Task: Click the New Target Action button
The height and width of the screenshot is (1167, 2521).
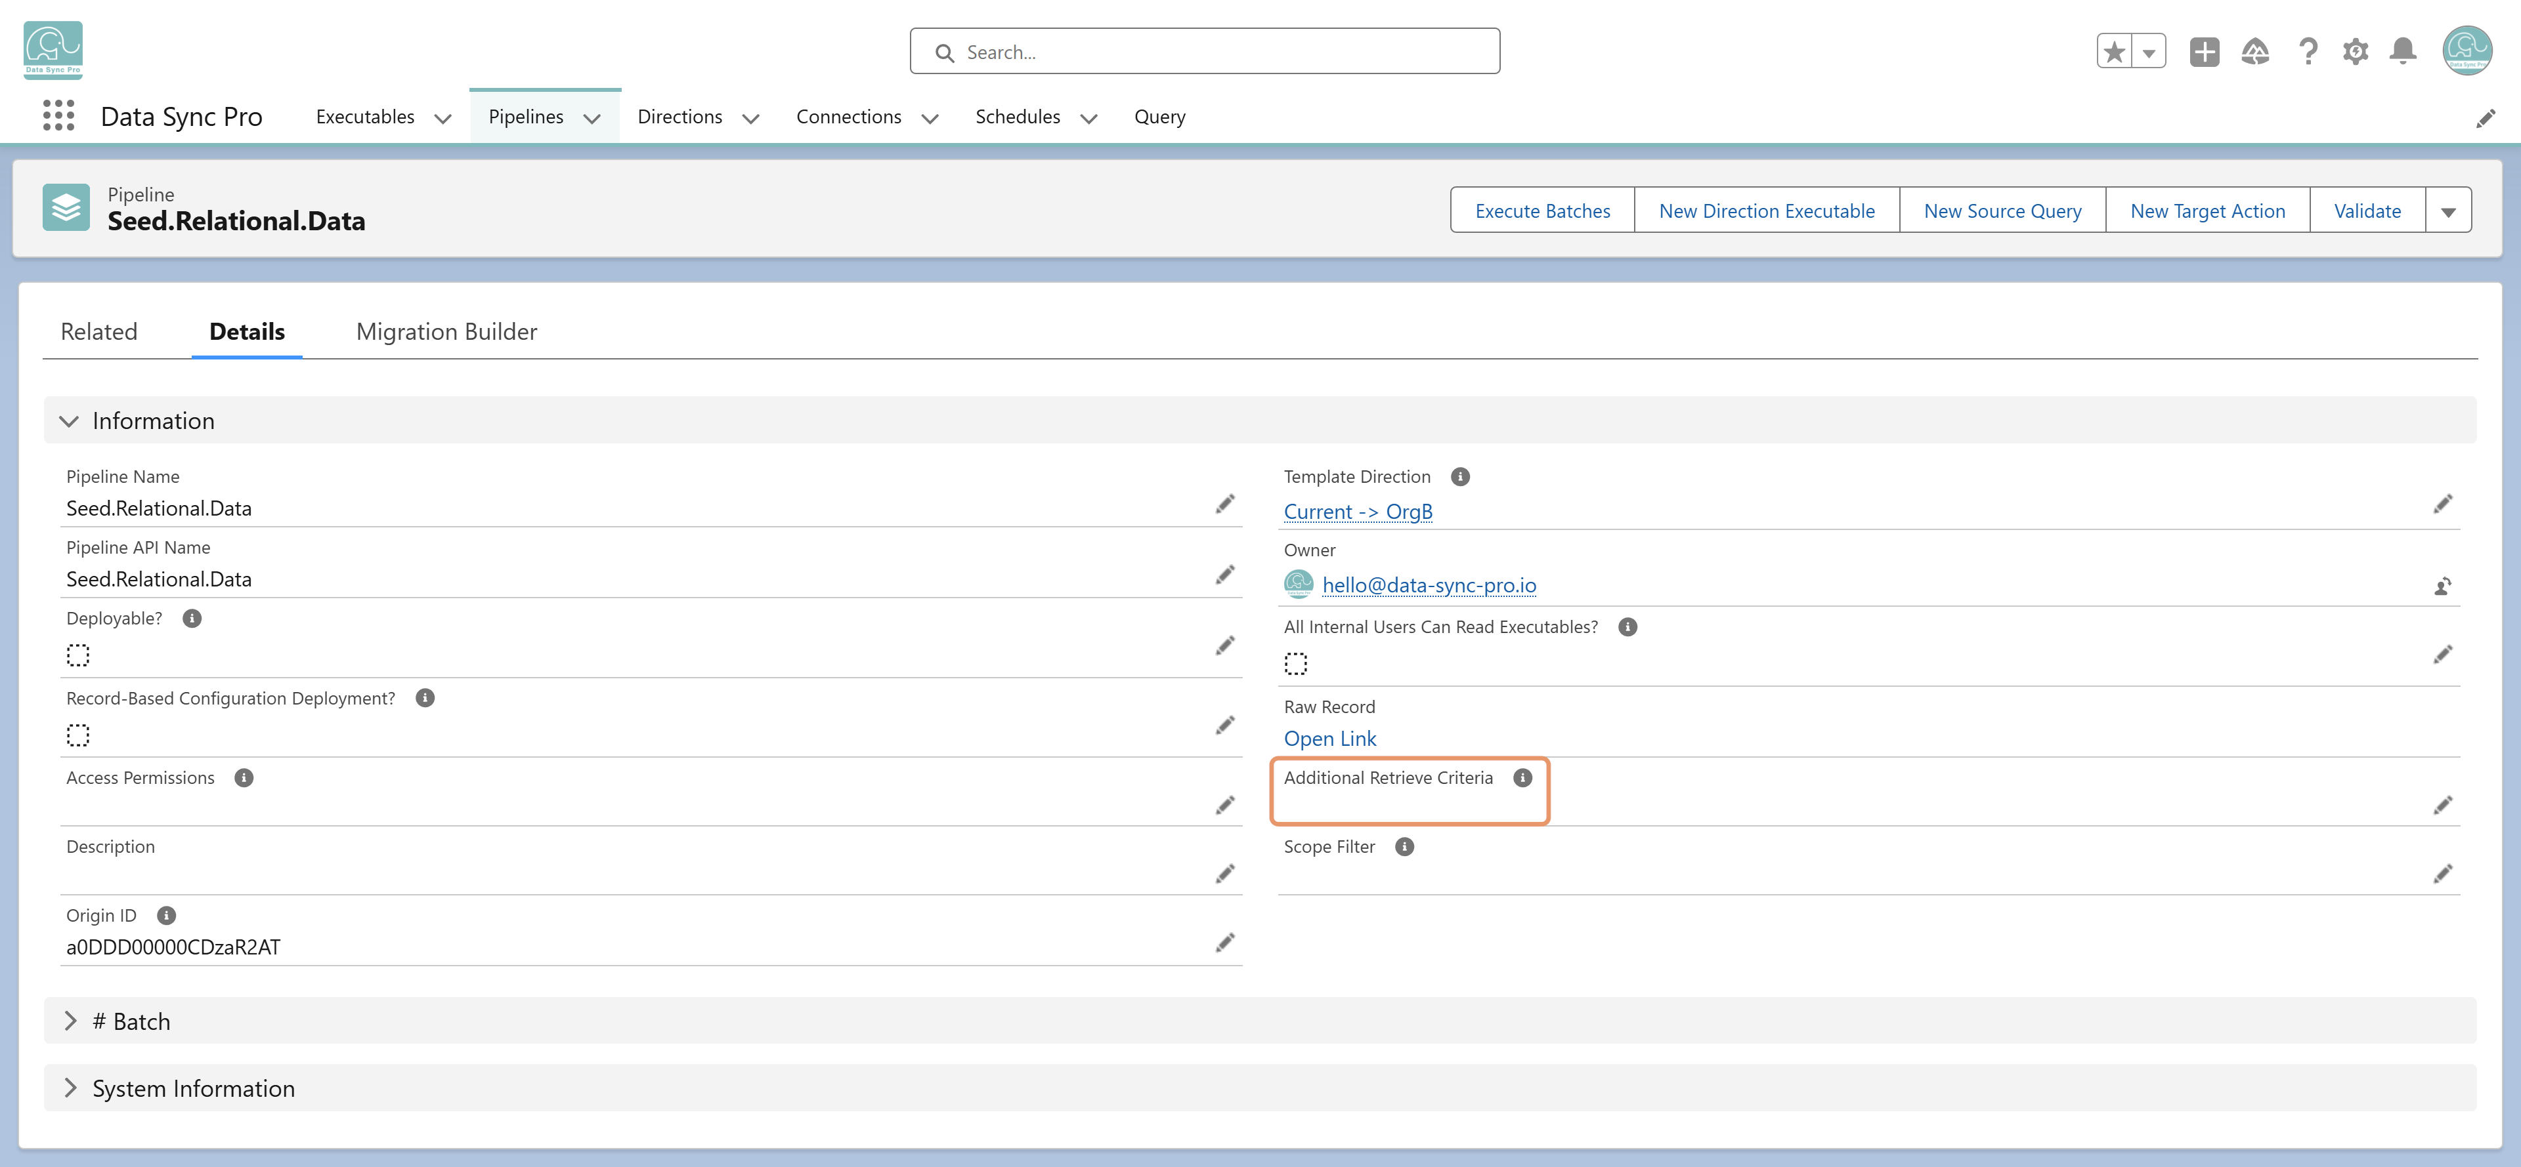Action: (x=2208, y=211)
